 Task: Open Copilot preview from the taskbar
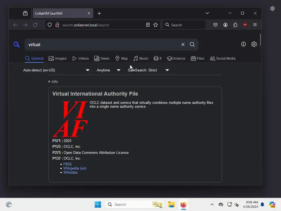pyautogui.click(x=272, y=204)
